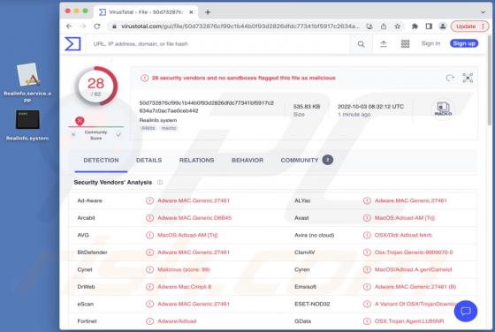Click the community score heart marker
The height and width of the screenshot is (332, 495).
pos(80,121)
